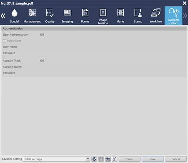Expand the Favorite Setting dropdown arrow
188x163 pixels.
[x=88, y=159]
